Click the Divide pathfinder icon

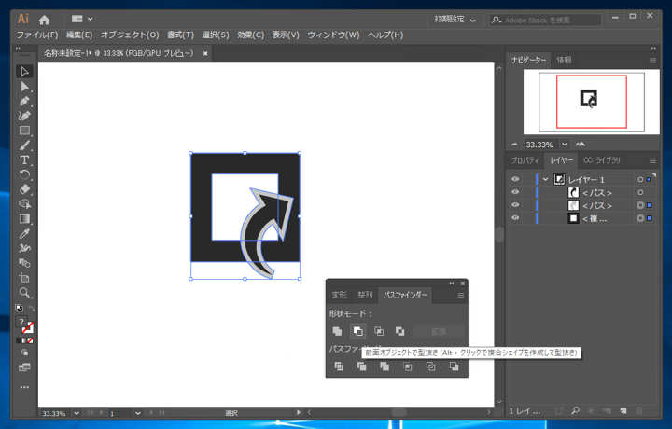pos(339,367)
